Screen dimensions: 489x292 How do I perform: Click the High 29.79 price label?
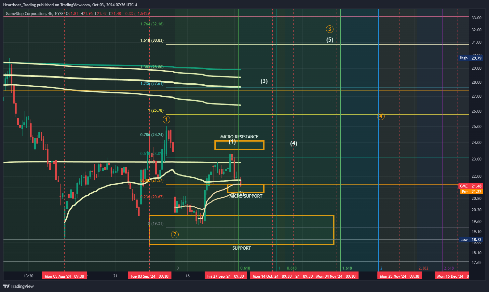click(x=470, y=58)
